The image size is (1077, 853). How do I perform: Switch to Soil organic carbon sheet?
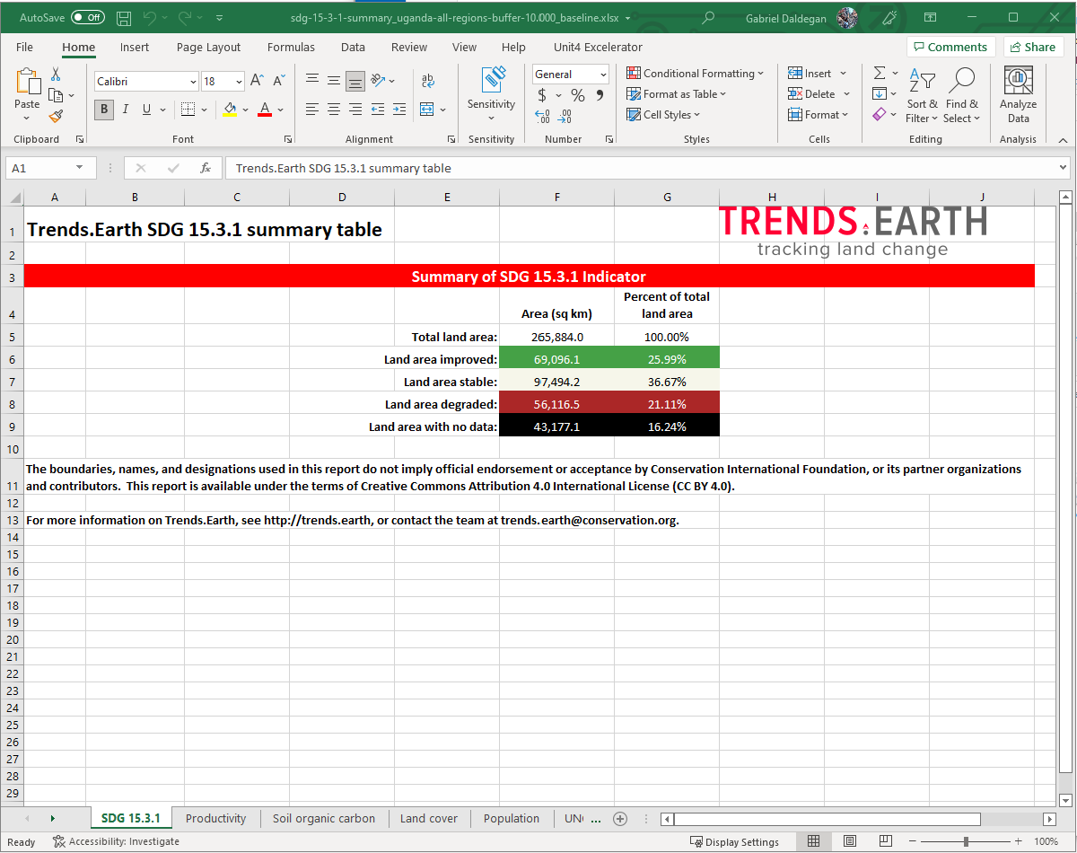[324, 818]
